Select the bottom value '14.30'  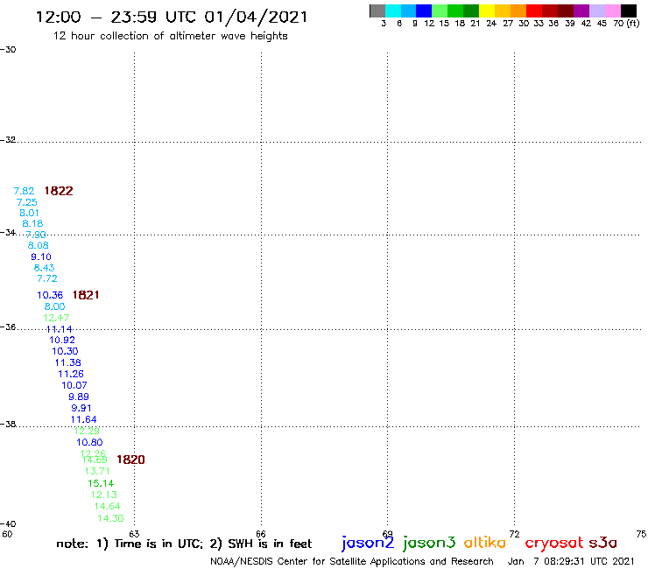110,518
